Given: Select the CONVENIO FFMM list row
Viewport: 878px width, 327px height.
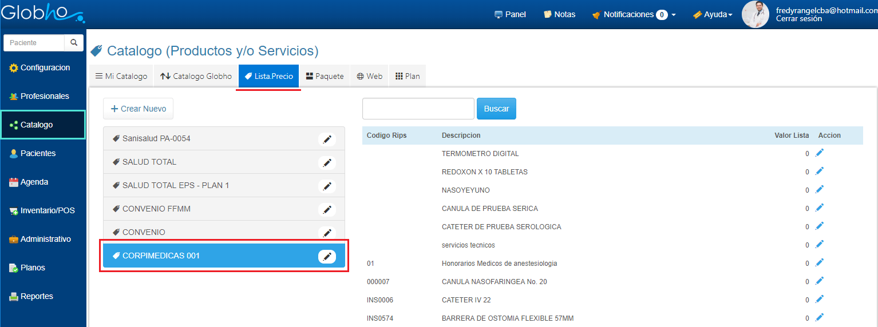Looking at the screenshot, I should click(x=224, y=209).
